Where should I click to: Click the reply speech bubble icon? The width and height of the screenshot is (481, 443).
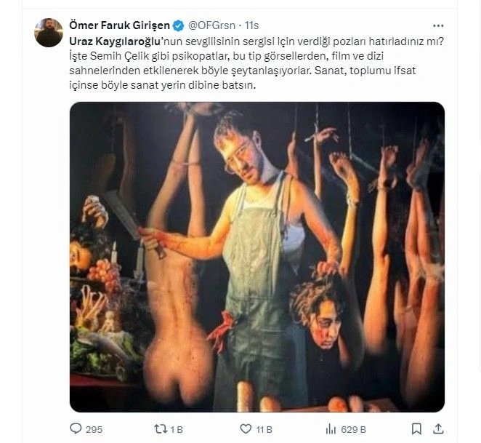click(76, 429)
